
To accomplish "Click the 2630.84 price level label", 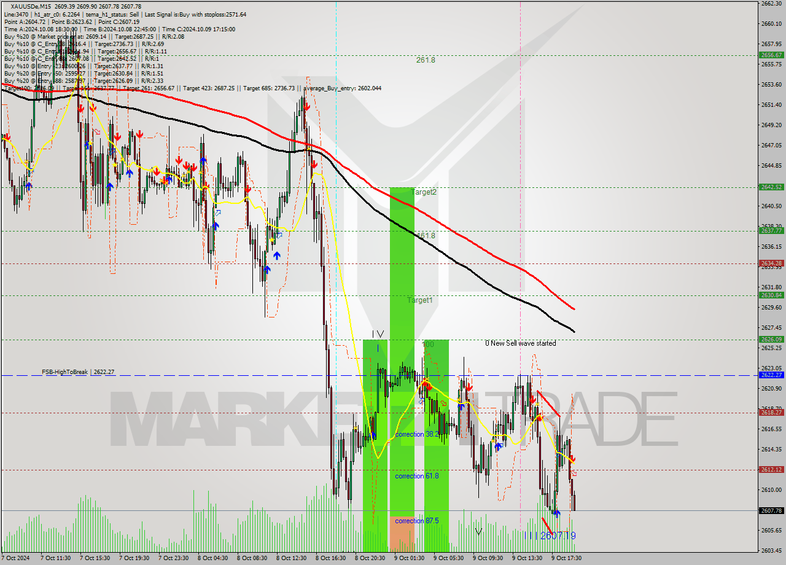I will [771, 295].
